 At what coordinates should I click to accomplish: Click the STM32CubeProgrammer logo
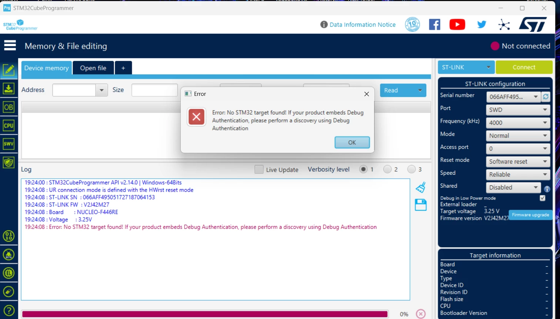(20, 25)
